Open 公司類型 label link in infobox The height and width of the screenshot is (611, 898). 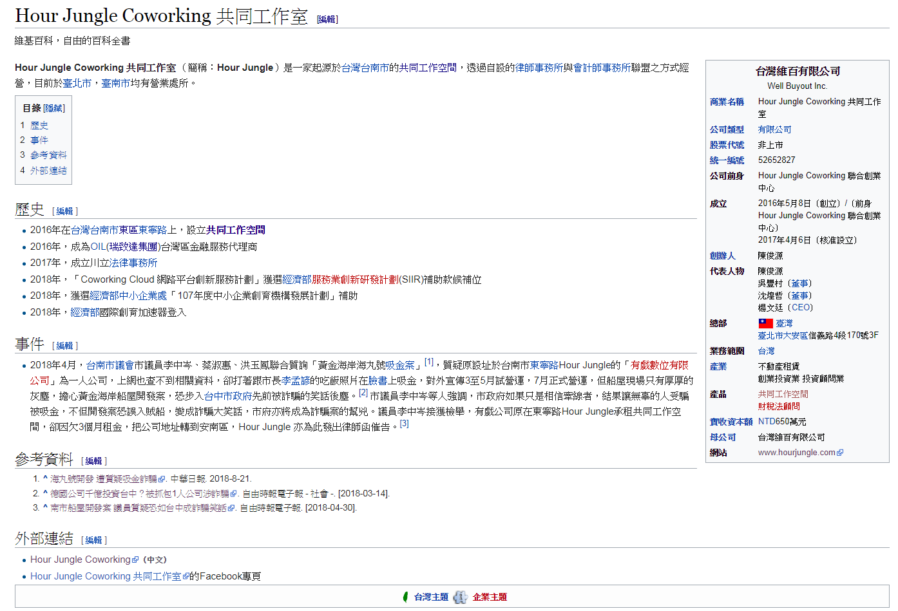pyautogui.click(x=727, y=129)
